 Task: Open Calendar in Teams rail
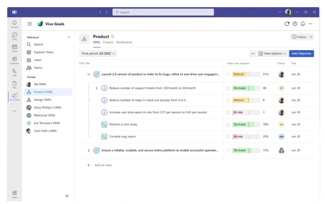click(14, 61)
